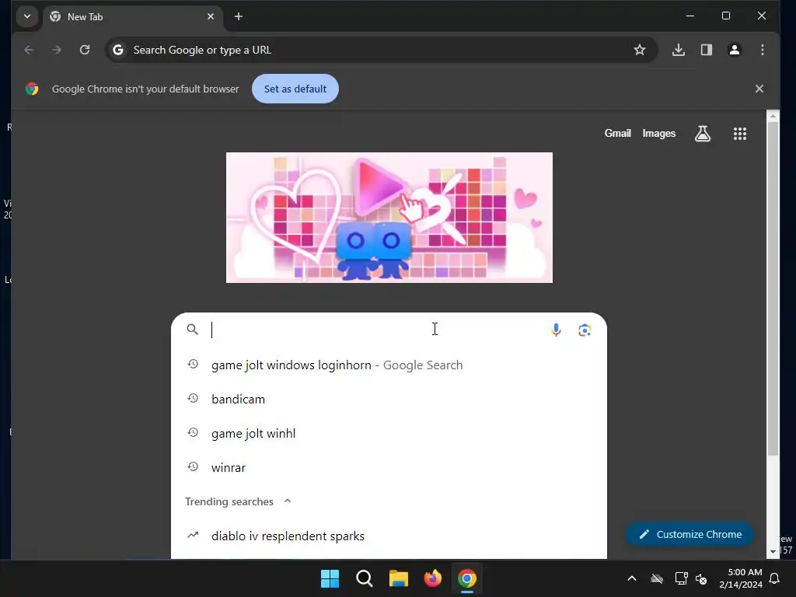Go forward with the forward arrow
This screenshot has height=597, width=796.
57,50
